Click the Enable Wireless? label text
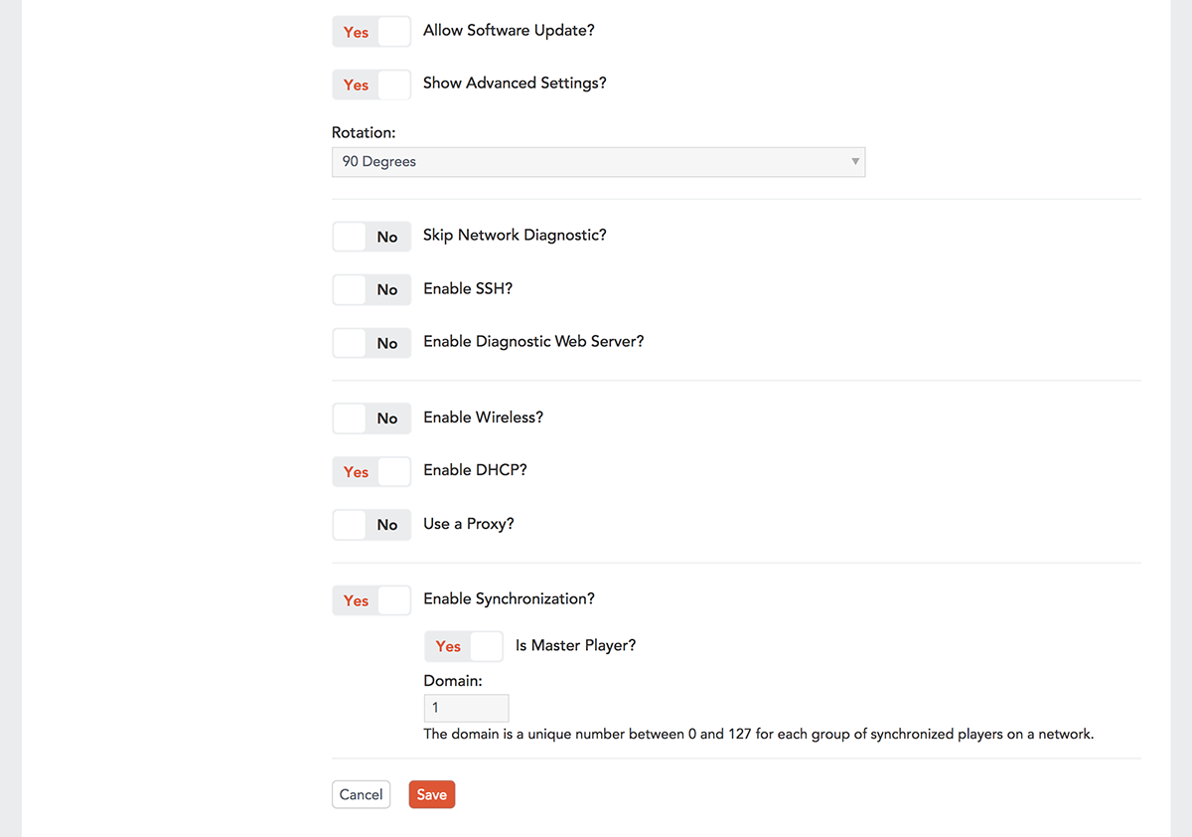Screen dimensions: 1192x837 point(483,418)
